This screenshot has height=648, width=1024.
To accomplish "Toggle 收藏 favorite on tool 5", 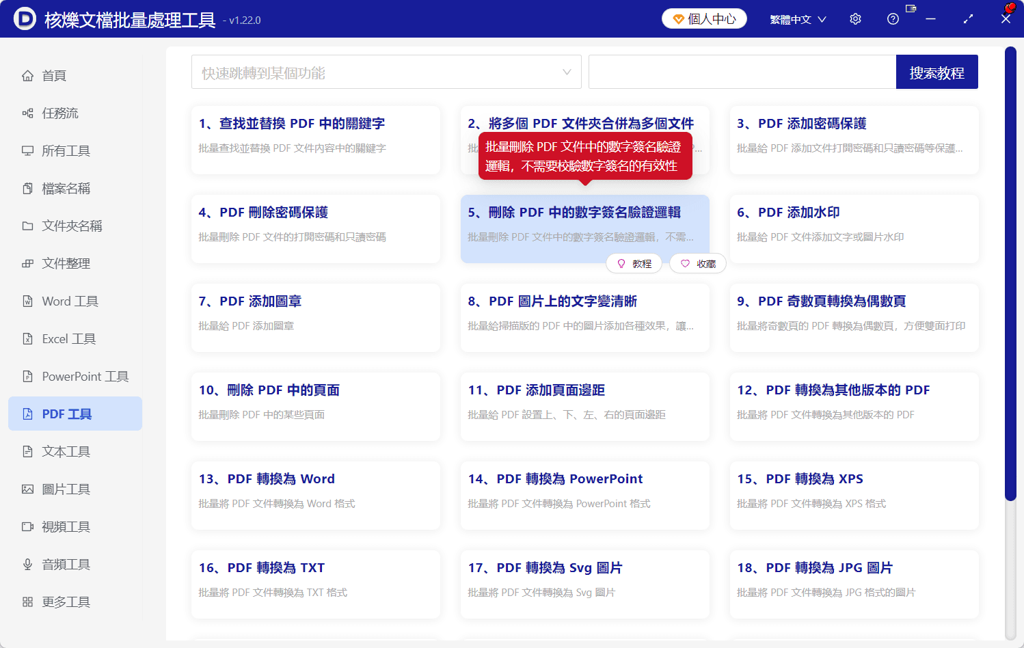I will pos(697,263).
